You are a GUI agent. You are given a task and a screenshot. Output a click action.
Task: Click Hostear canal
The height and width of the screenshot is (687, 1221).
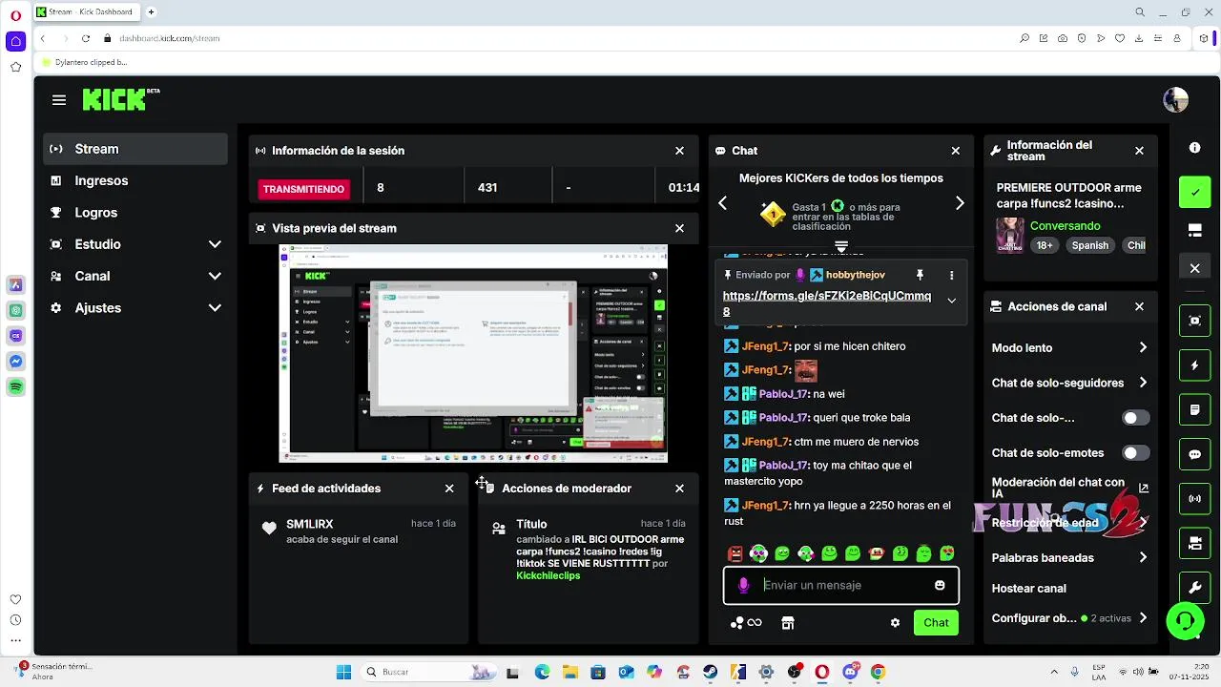[x=1028, y=589]
